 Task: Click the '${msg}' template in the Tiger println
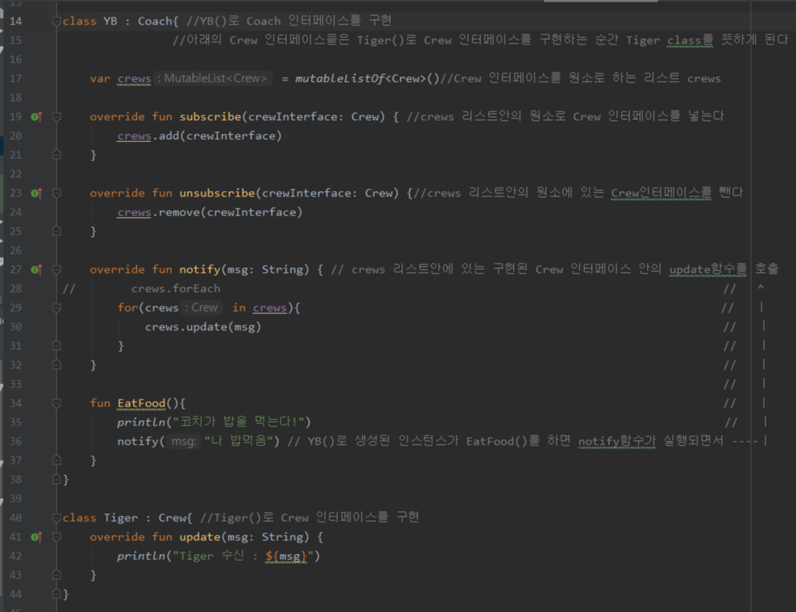[x=286, y=556]
